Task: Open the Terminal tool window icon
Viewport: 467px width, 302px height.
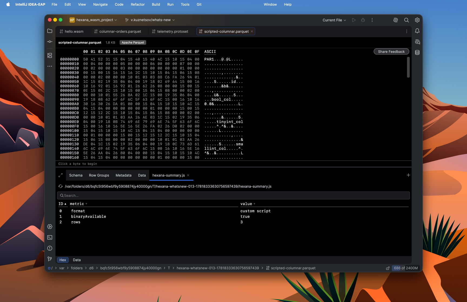Action: 50,237
